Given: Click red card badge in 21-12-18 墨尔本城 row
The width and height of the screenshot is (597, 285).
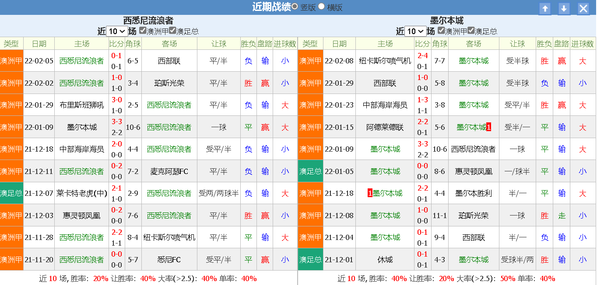Looking at the screenshot, I should coord(370,193).
